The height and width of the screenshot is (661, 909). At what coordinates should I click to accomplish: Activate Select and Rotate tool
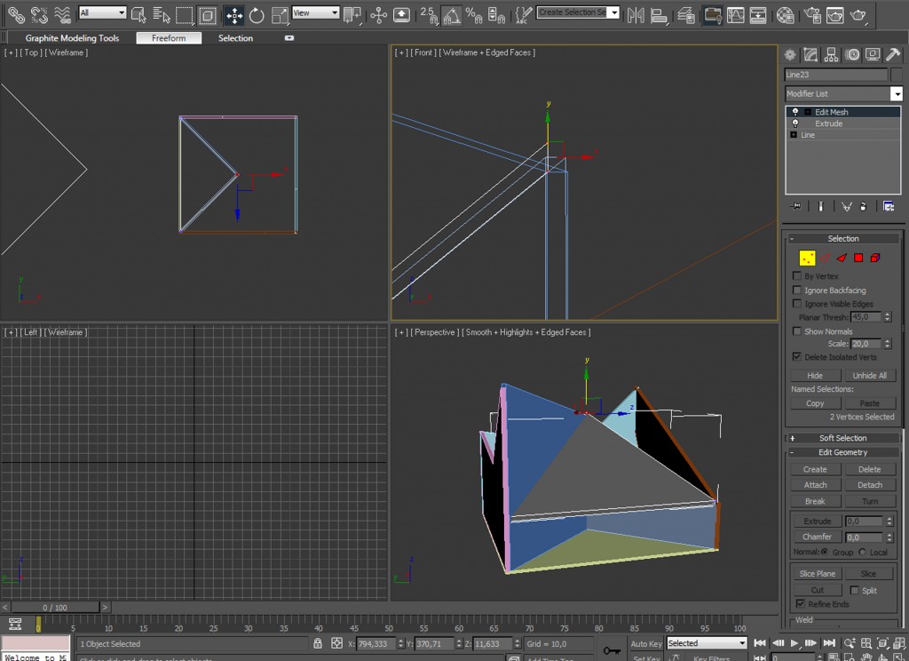pyautogui.click(x=257, y=15)
